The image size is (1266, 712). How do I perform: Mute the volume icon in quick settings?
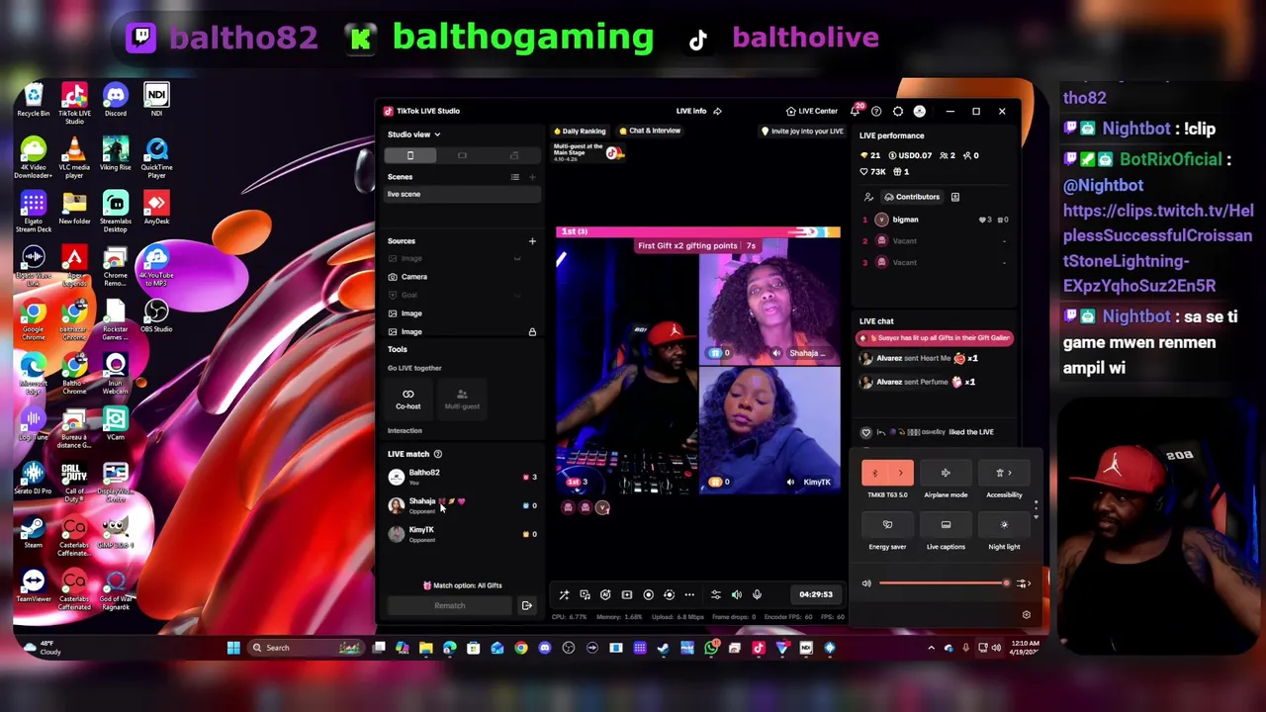tap(866, 583)
